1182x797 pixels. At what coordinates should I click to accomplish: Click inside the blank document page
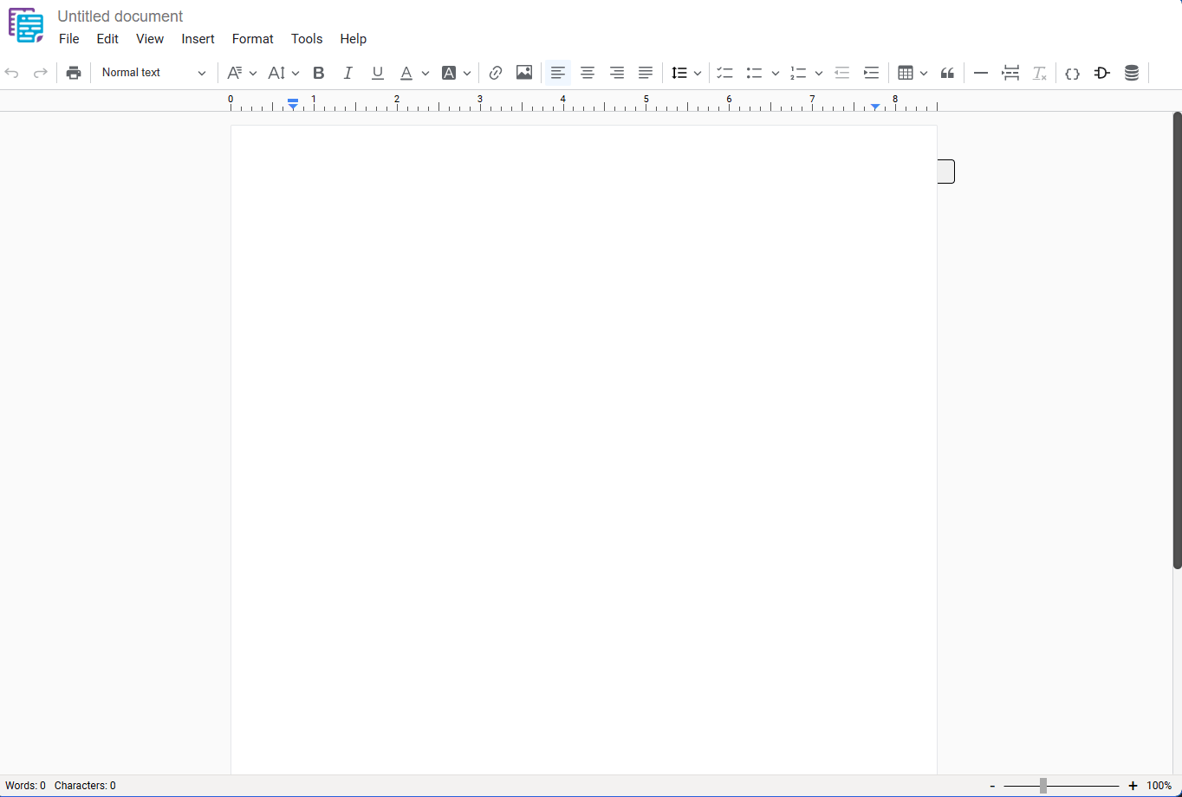[583, 449]
